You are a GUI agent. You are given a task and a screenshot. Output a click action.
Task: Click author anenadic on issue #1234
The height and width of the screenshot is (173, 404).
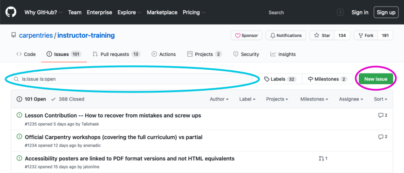[92, 146]
